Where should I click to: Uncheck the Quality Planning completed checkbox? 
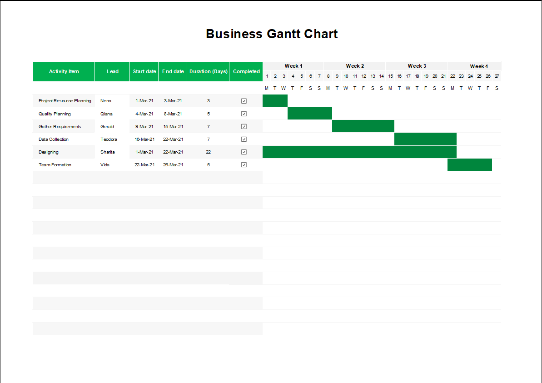(x=244, y=114)
